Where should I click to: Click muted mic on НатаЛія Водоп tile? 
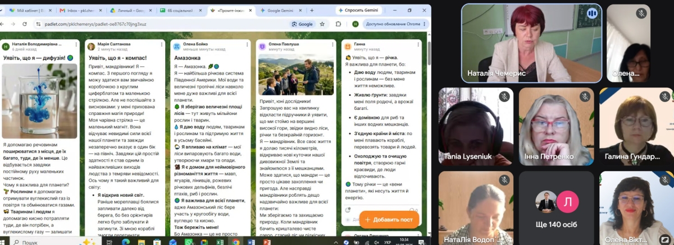(504, 180)
